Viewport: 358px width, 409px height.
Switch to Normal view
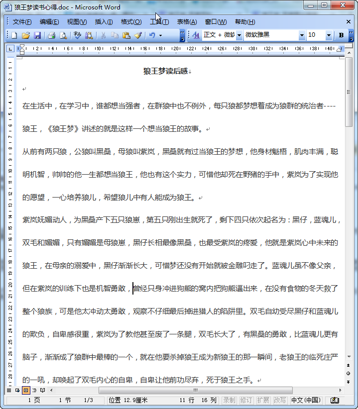point(9,390)
